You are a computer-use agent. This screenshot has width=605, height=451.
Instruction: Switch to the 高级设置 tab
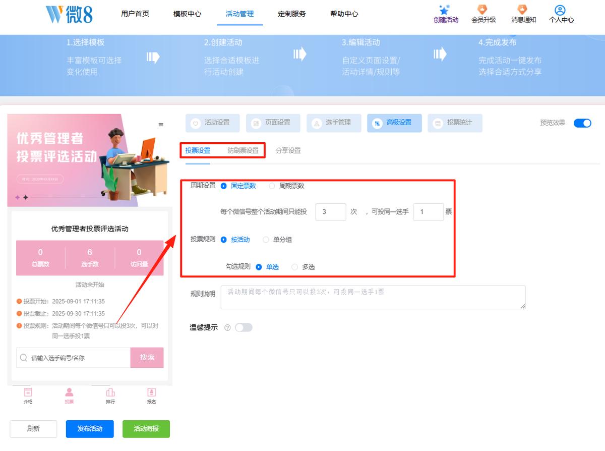[394, 123]
